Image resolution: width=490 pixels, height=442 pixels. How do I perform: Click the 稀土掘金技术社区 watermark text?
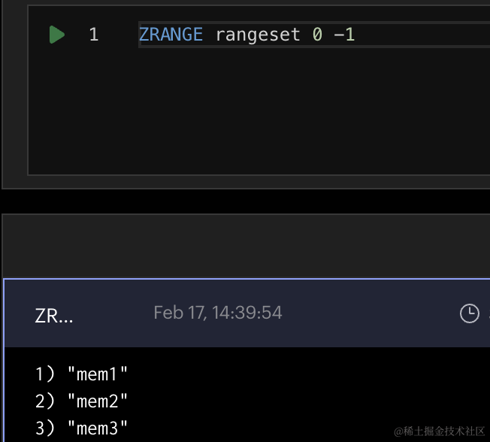[x=443, y=431]
